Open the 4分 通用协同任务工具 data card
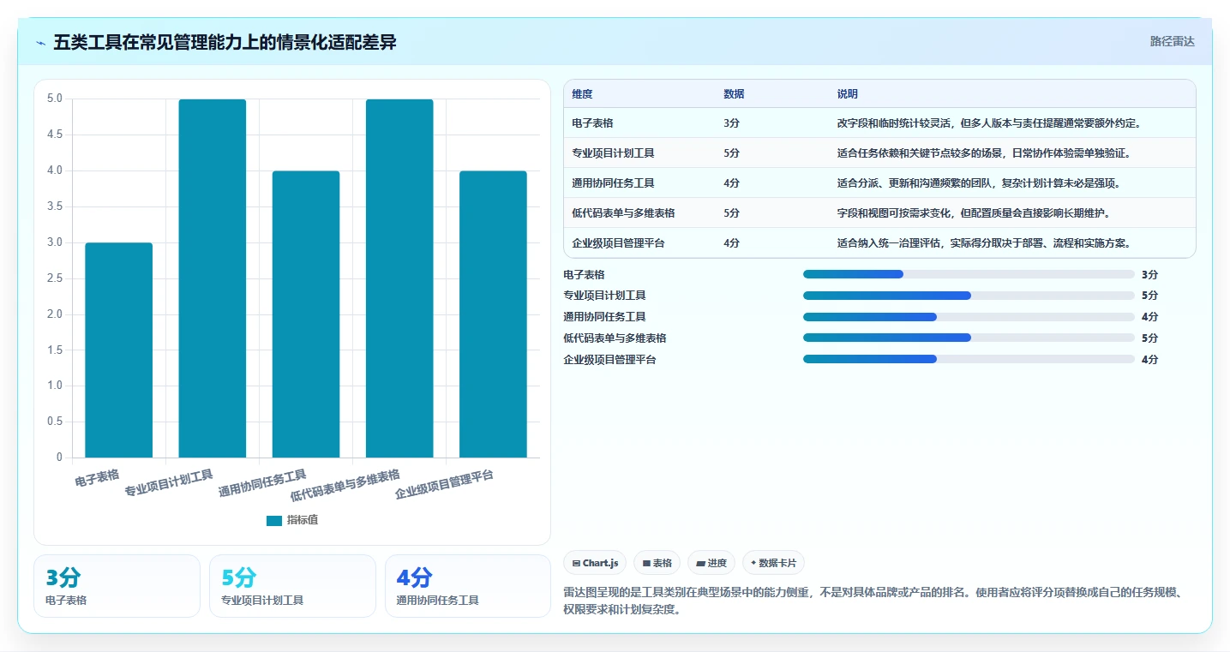 pos(468,586)
